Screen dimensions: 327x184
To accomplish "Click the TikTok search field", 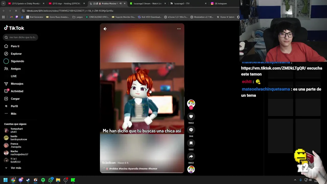I will click(x=21, y=37).
